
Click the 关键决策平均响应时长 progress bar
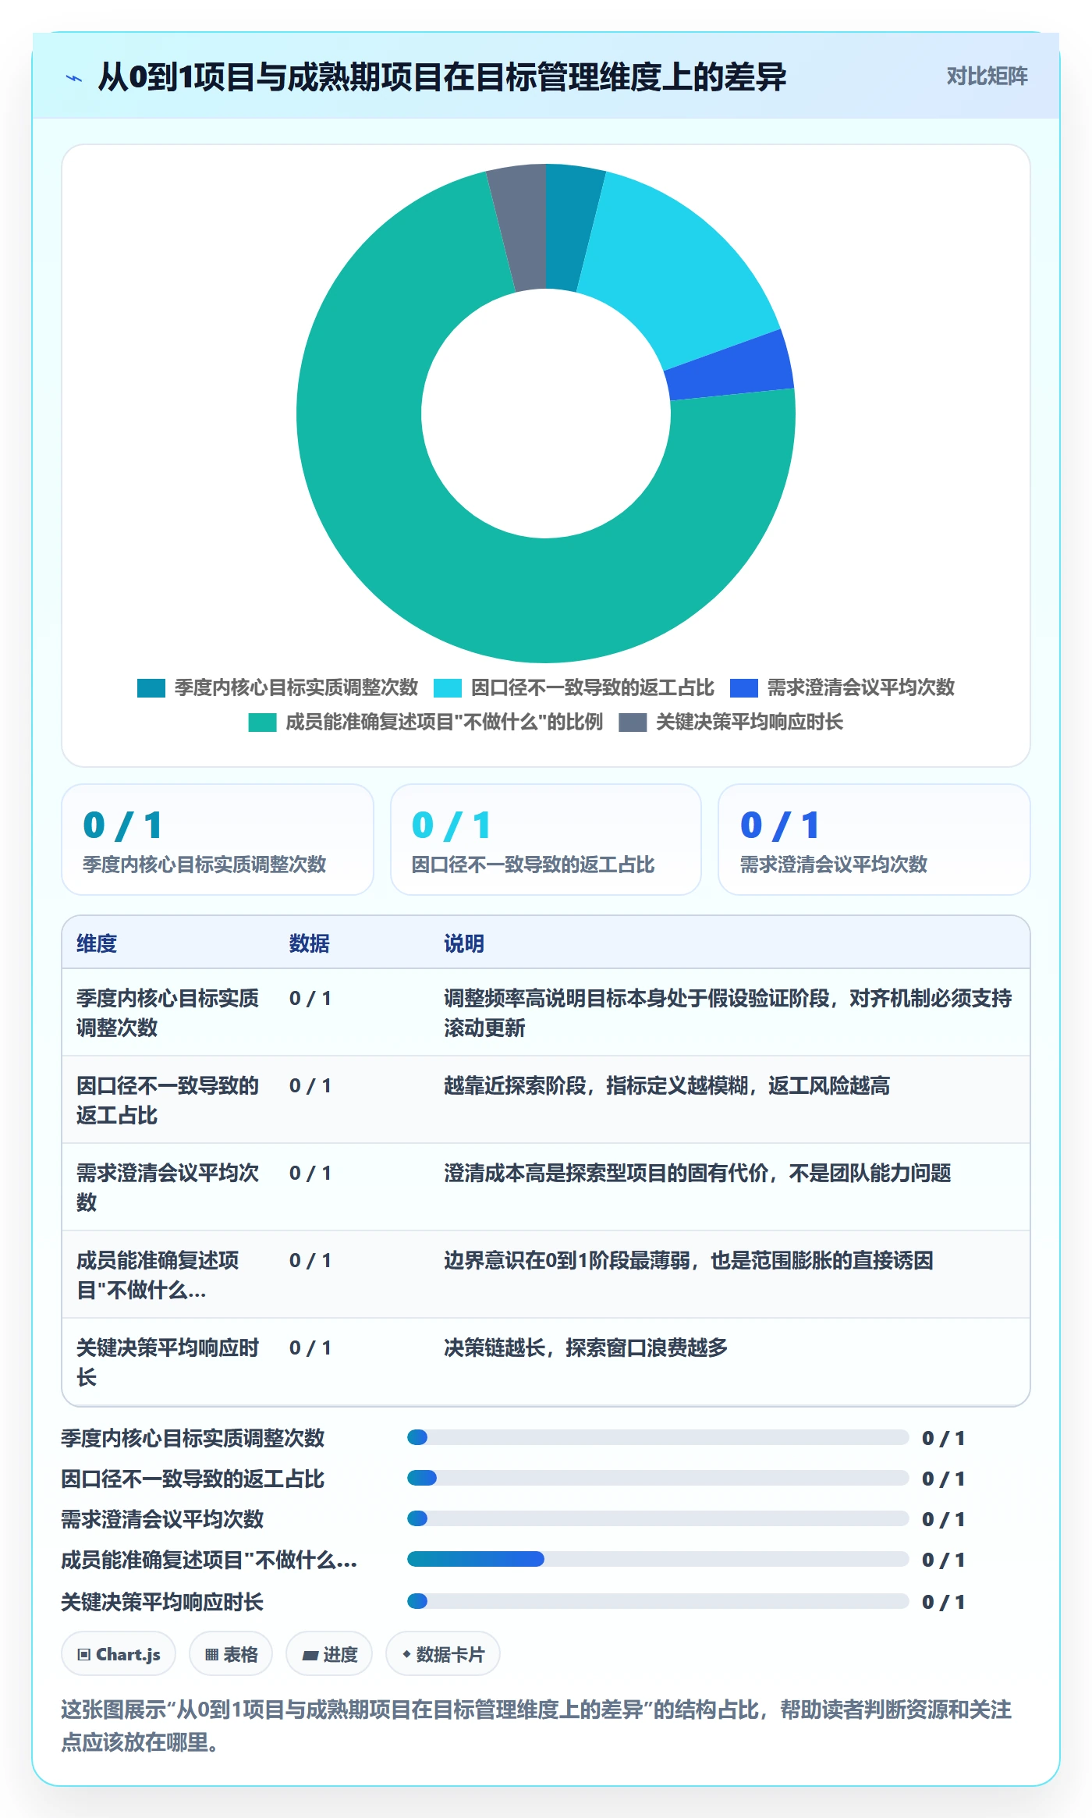658,1601
